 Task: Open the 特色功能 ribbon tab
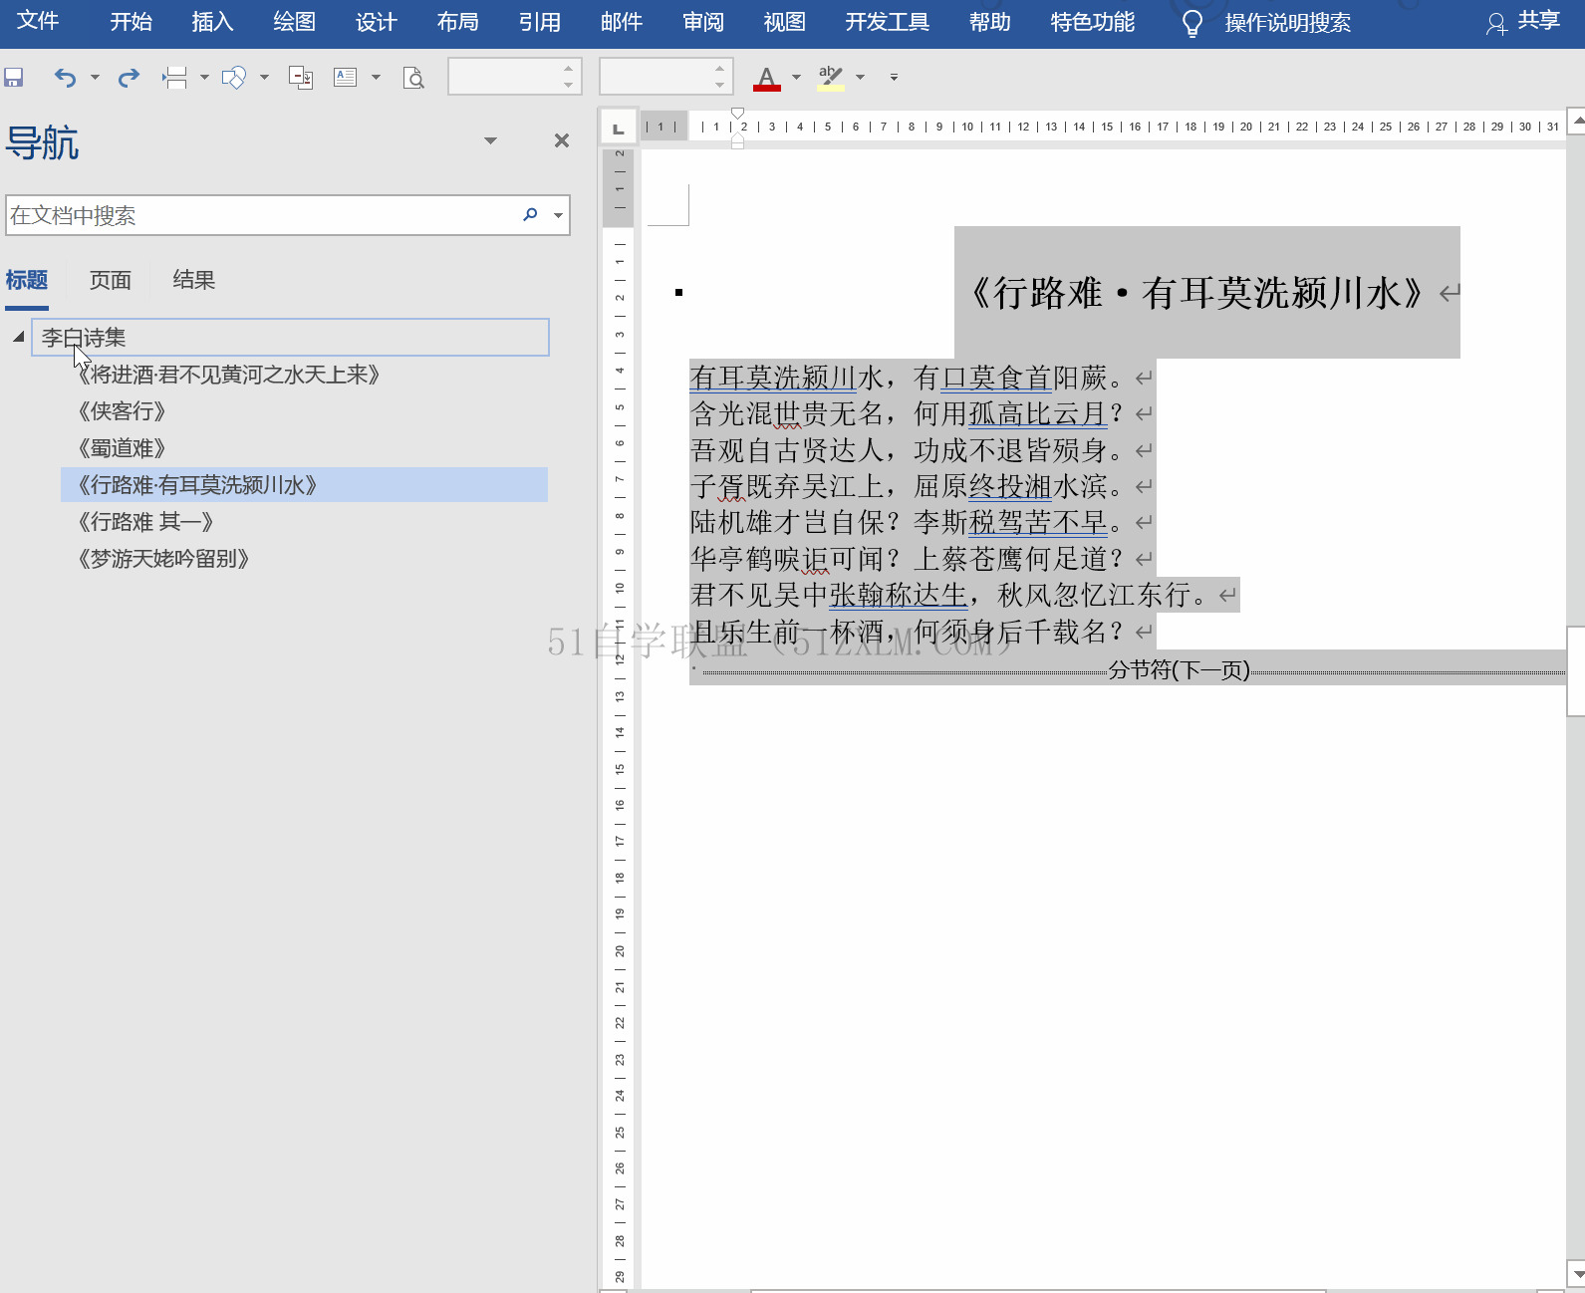tap(1092, 22)
